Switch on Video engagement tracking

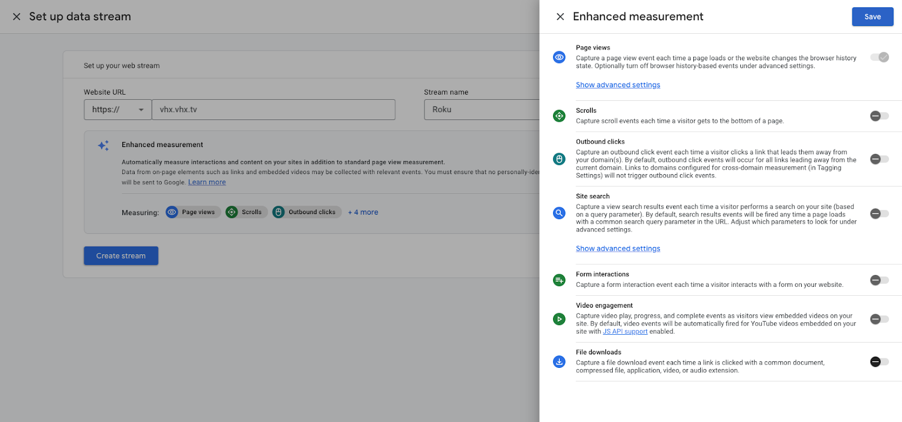tap(879, 319)
